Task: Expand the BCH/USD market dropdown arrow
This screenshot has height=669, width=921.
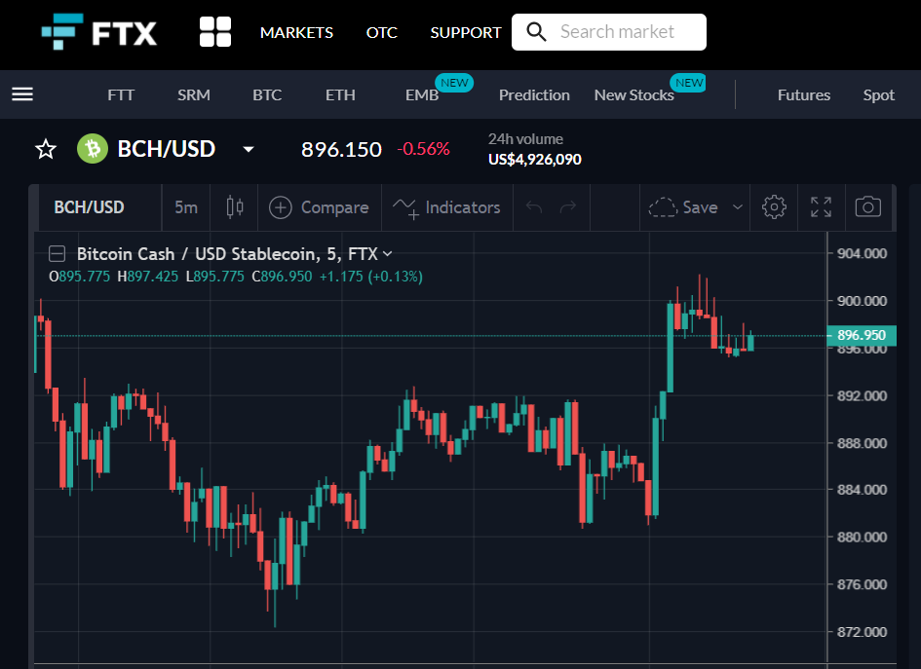Action: coord(249,149)
